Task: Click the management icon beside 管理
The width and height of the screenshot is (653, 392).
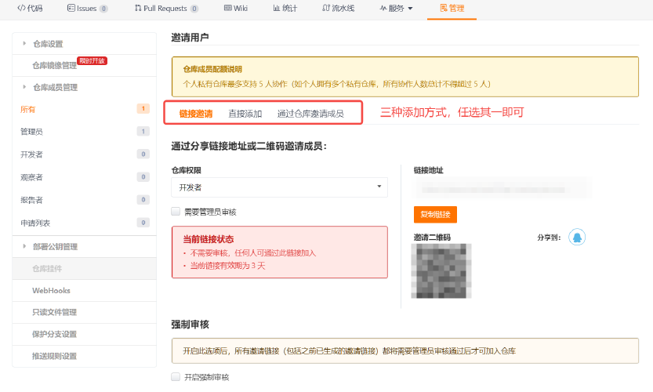Action: click(444, 8)
